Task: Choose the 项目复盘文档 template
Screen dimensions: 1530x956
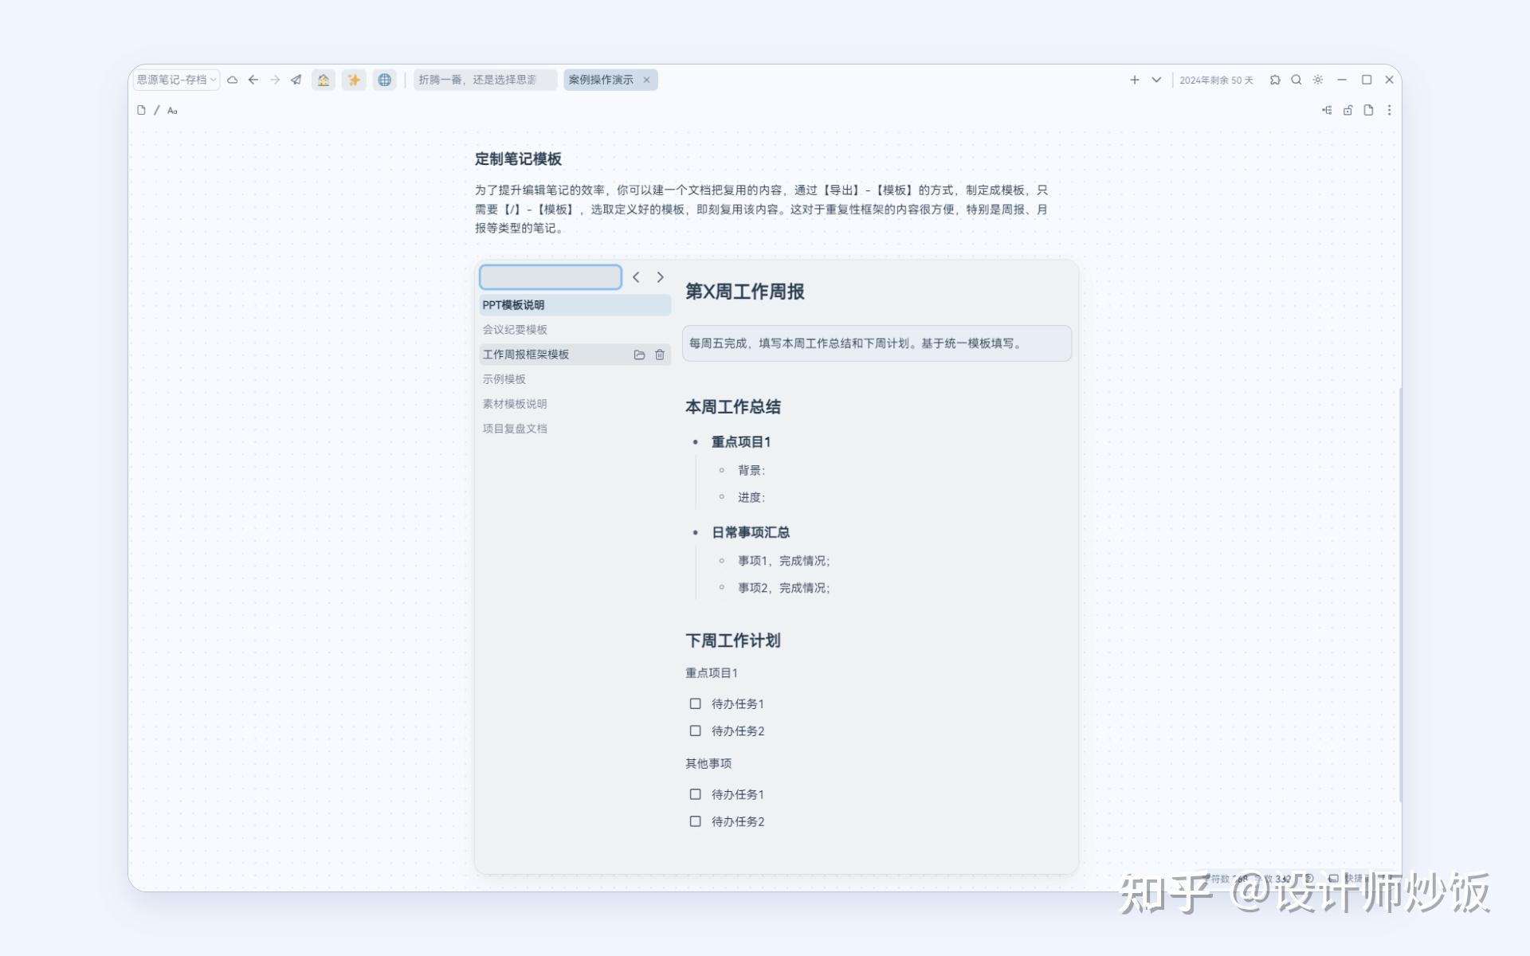Action: [515, 429]
